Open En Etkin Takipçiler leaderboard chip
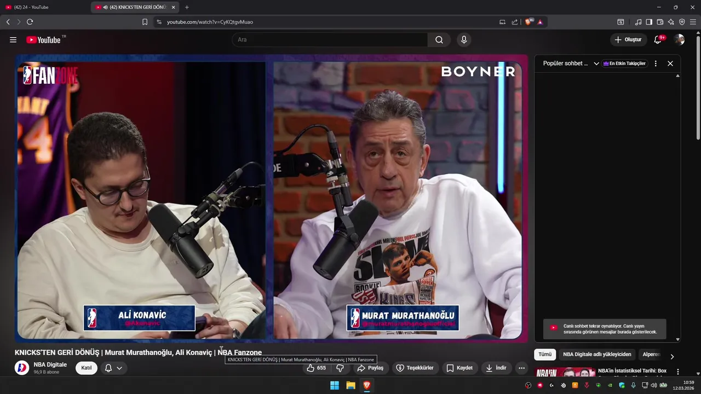Viewport: 701px width, 394px height. point(625,63)
